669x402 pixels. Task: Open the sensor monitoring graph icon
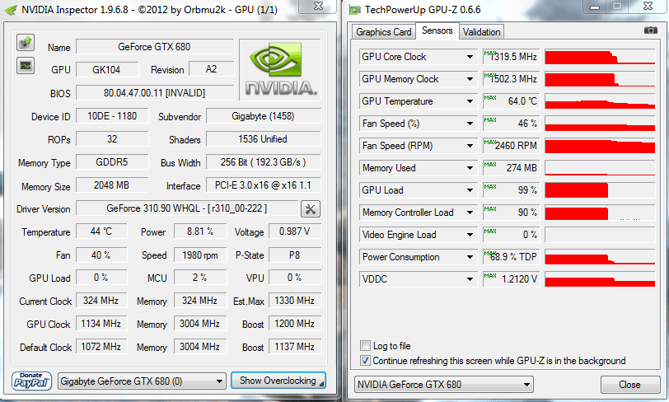pos(26,66)
